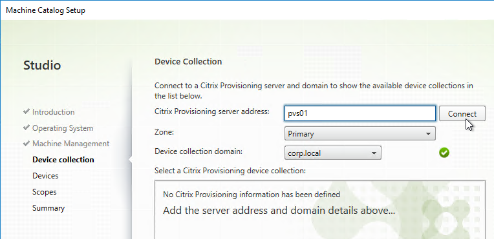
Task: Open the Devices step in sidebar
Action: click(45, 176)
